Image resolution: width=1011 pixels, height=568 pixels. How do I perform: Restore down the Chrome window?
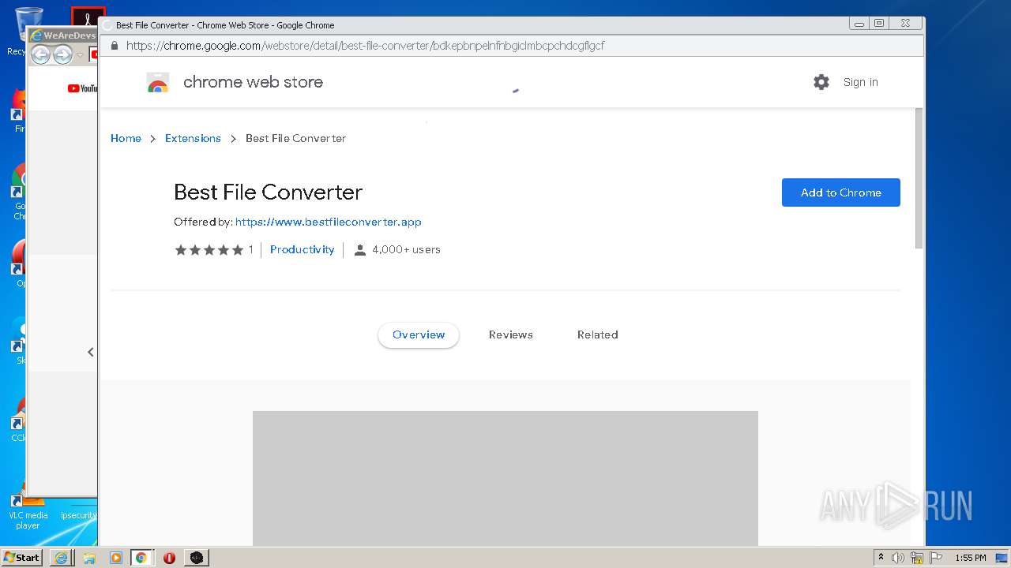coord(878,24)
